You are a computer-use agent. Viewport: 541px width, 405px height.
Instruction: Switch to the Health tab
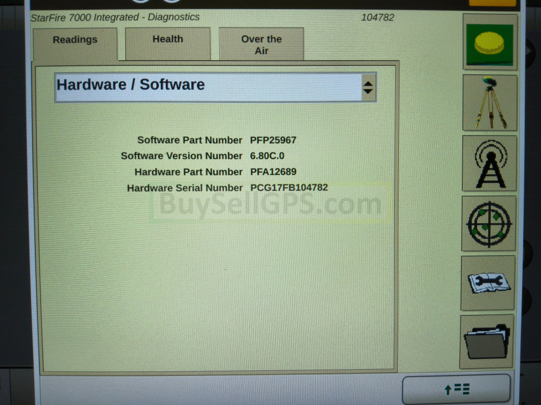click(167, 39)
